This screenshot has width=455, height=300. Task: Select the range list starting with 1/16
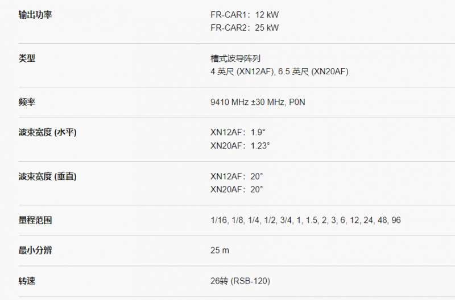tap(305, 221)
